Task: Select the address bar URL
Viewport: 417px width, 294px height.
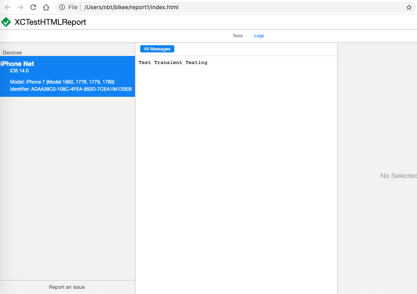Action: [131, 8]
